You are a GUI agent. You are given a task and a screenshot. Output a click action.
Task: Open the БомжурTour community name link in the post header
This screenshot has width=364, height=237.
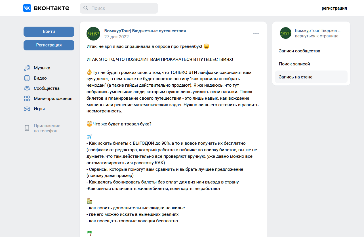tap(145, 31)
